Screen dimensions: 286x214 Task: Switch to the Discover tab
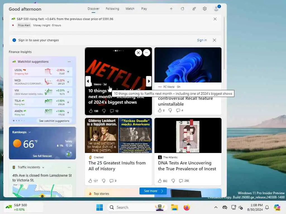click(x=93, y=9)
